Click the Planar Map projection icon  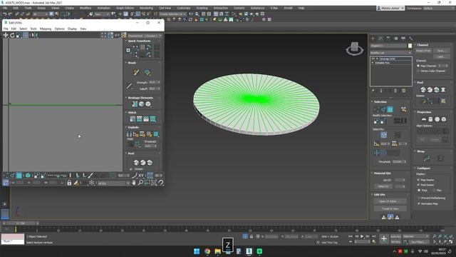click(424, 119)
